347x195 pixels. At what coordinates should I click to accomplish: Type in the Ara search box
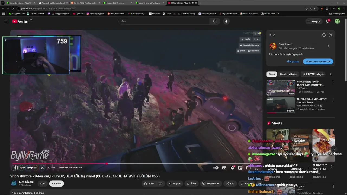tap(164, 21)
